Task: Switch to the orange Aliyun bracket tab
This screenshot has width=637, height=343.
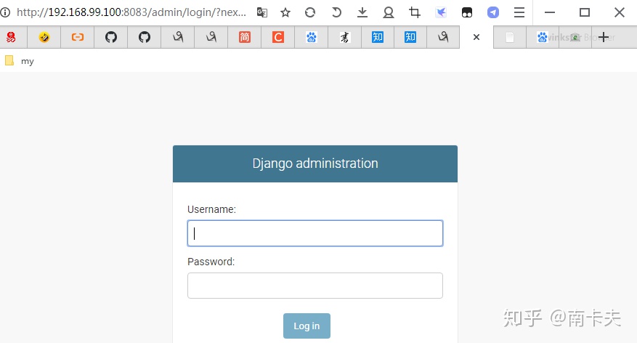Action: [78, 37]
